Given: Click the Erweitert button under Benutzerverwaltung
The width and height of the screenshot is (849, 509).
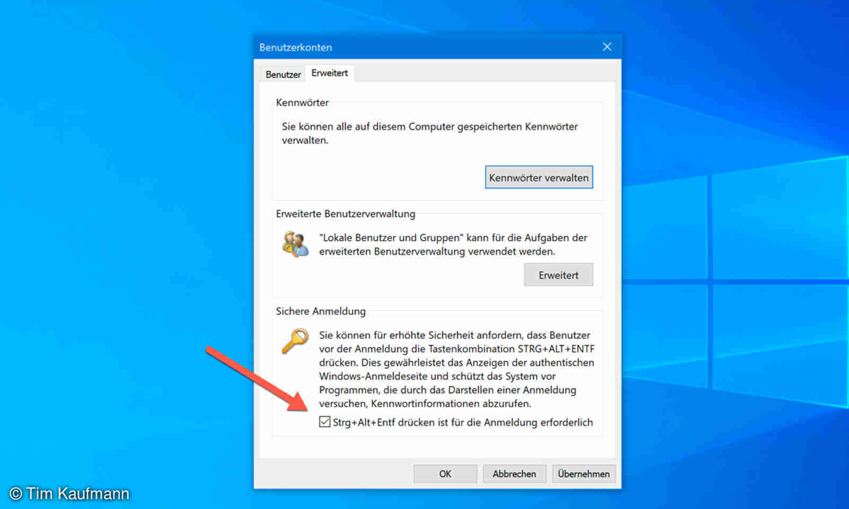Looking at the screenshot, I should [558, 275].
